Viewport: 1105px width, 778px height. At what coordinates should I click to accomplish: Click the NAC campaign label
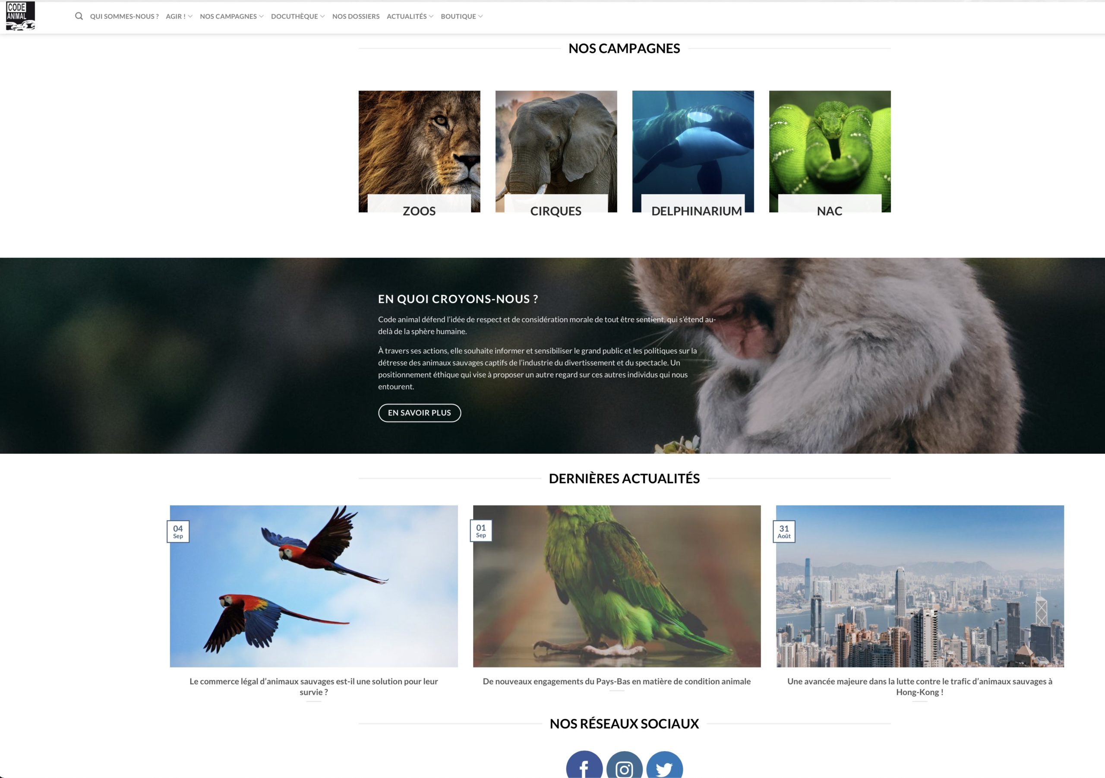830,211
